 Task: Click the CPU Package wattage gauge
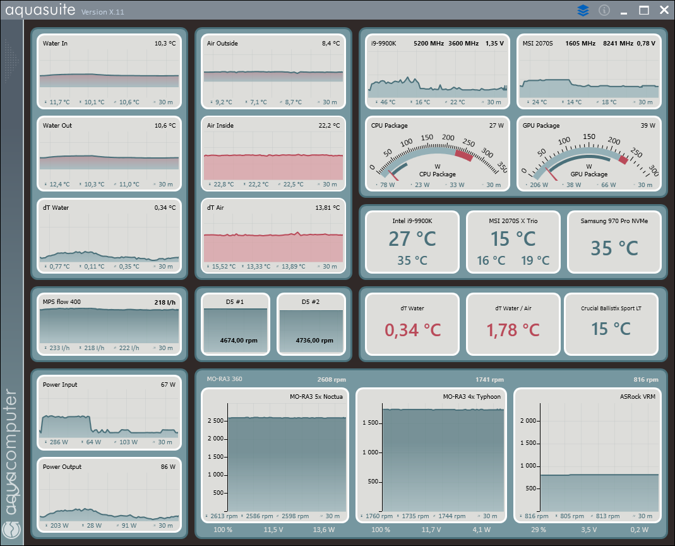pyautogui.click(x=438, y=154)
